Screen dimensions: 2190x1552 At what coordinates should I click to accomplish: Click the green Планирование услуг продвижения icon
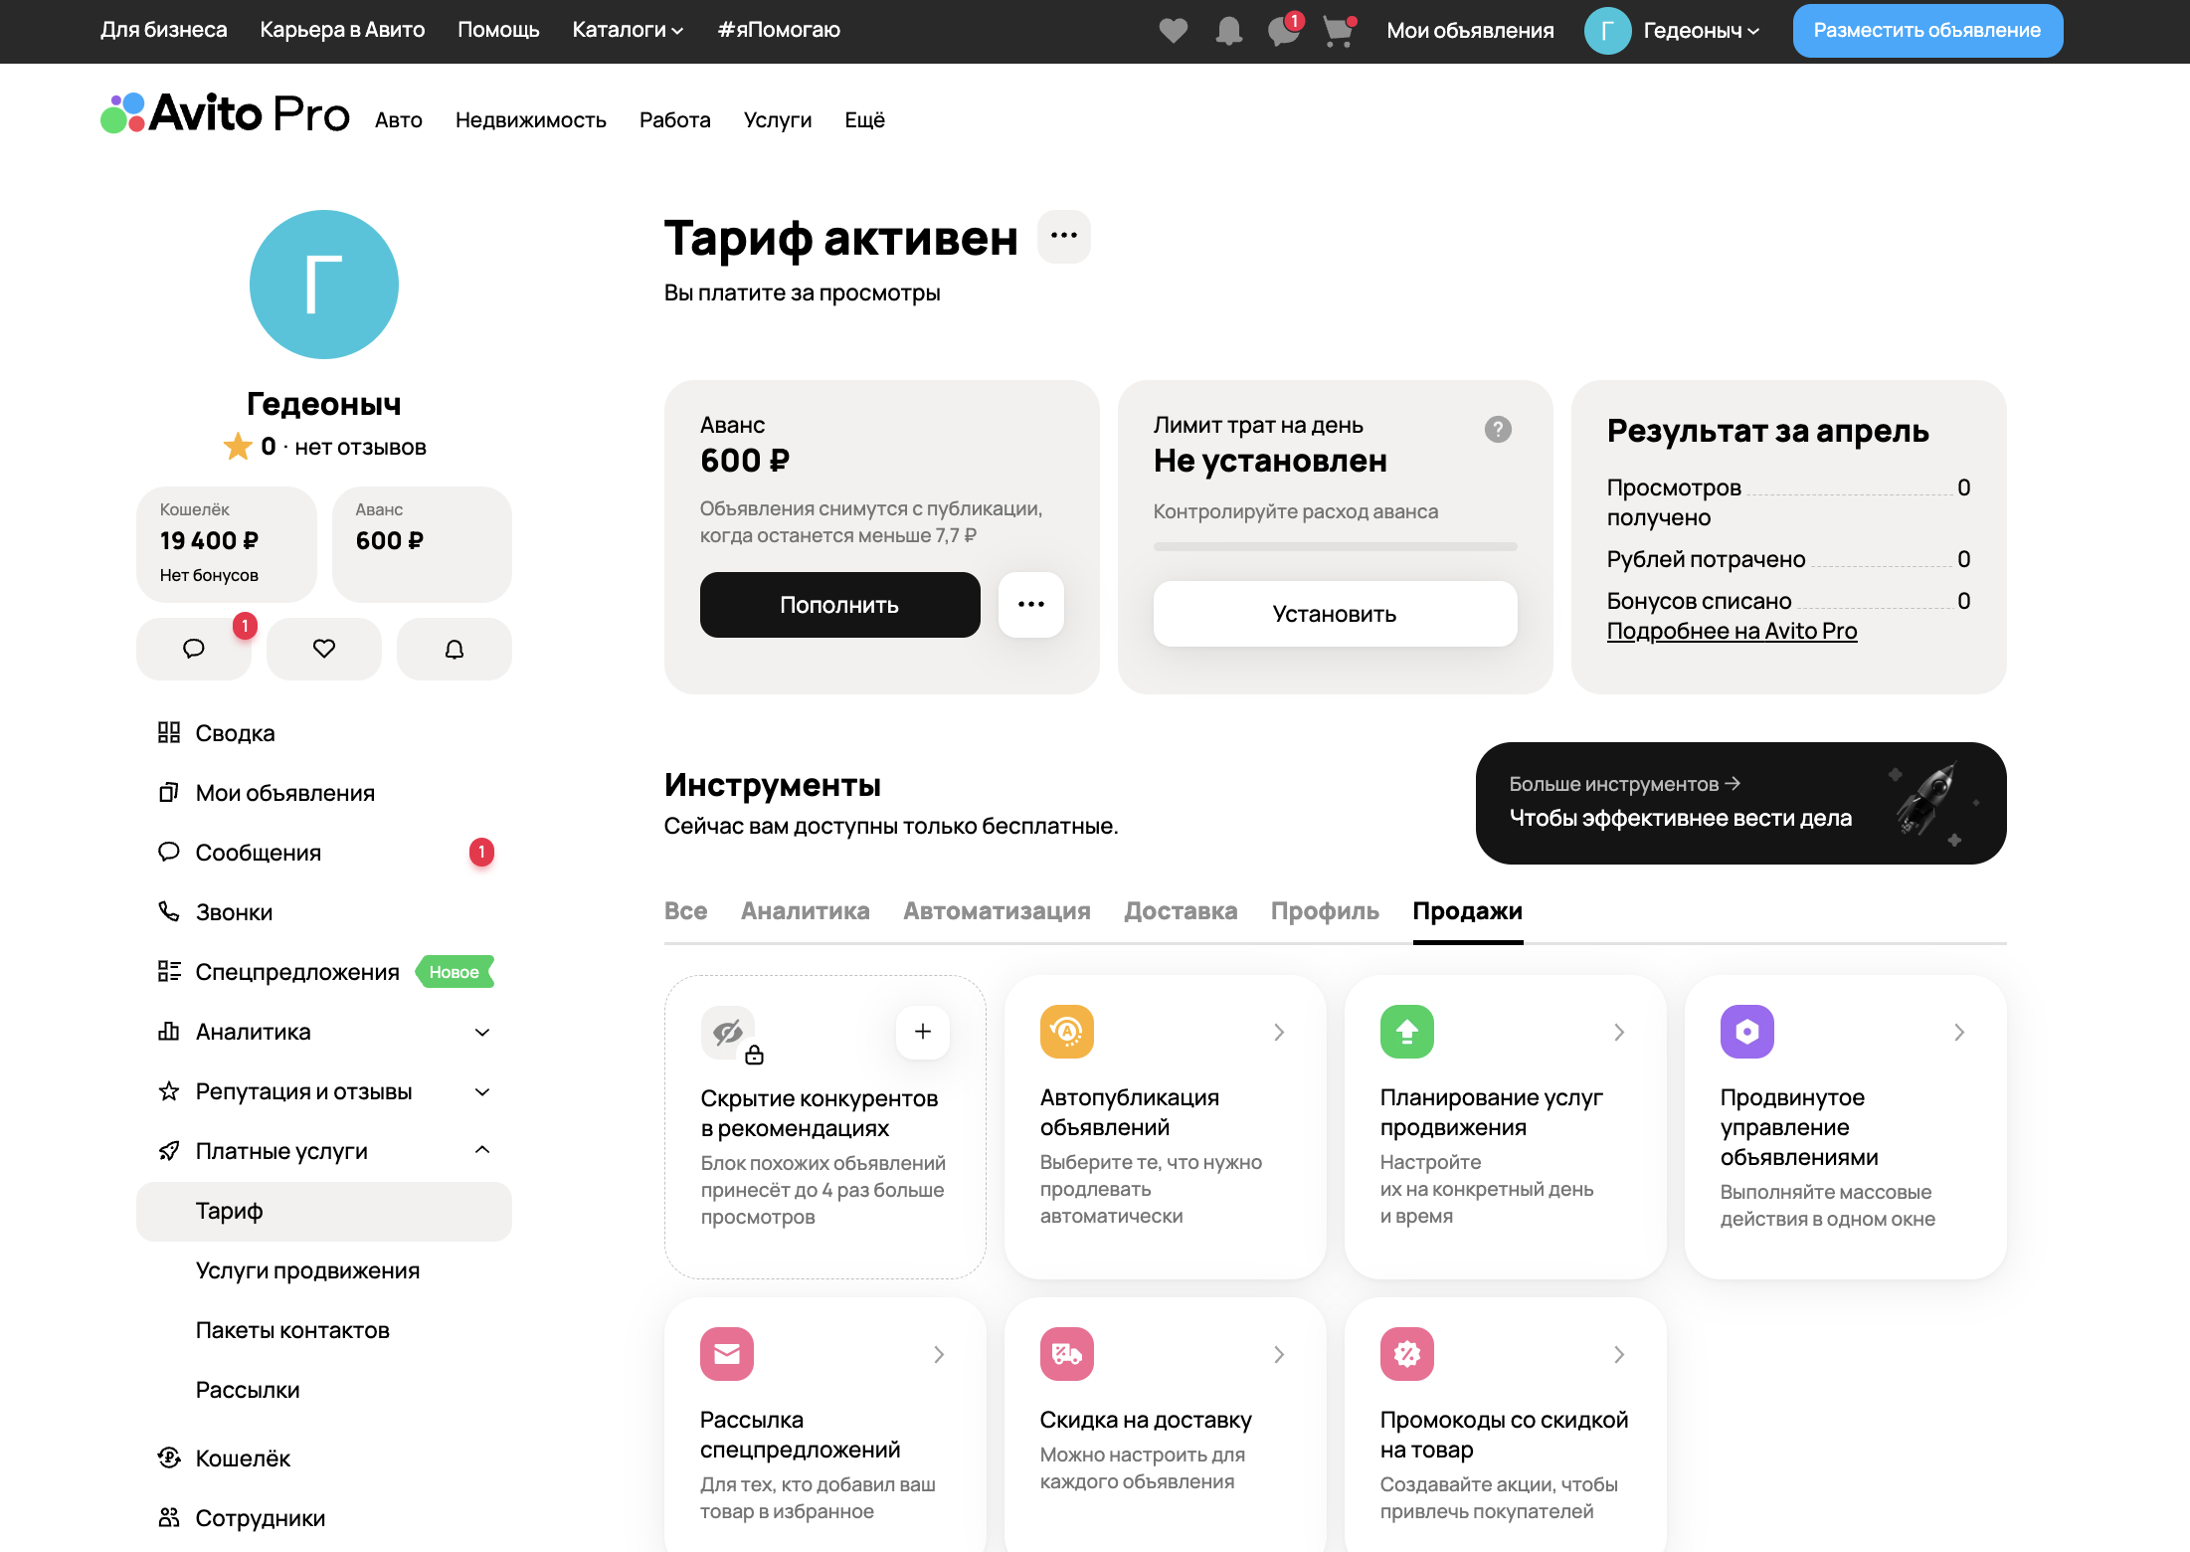[x=1406, y=1032]
